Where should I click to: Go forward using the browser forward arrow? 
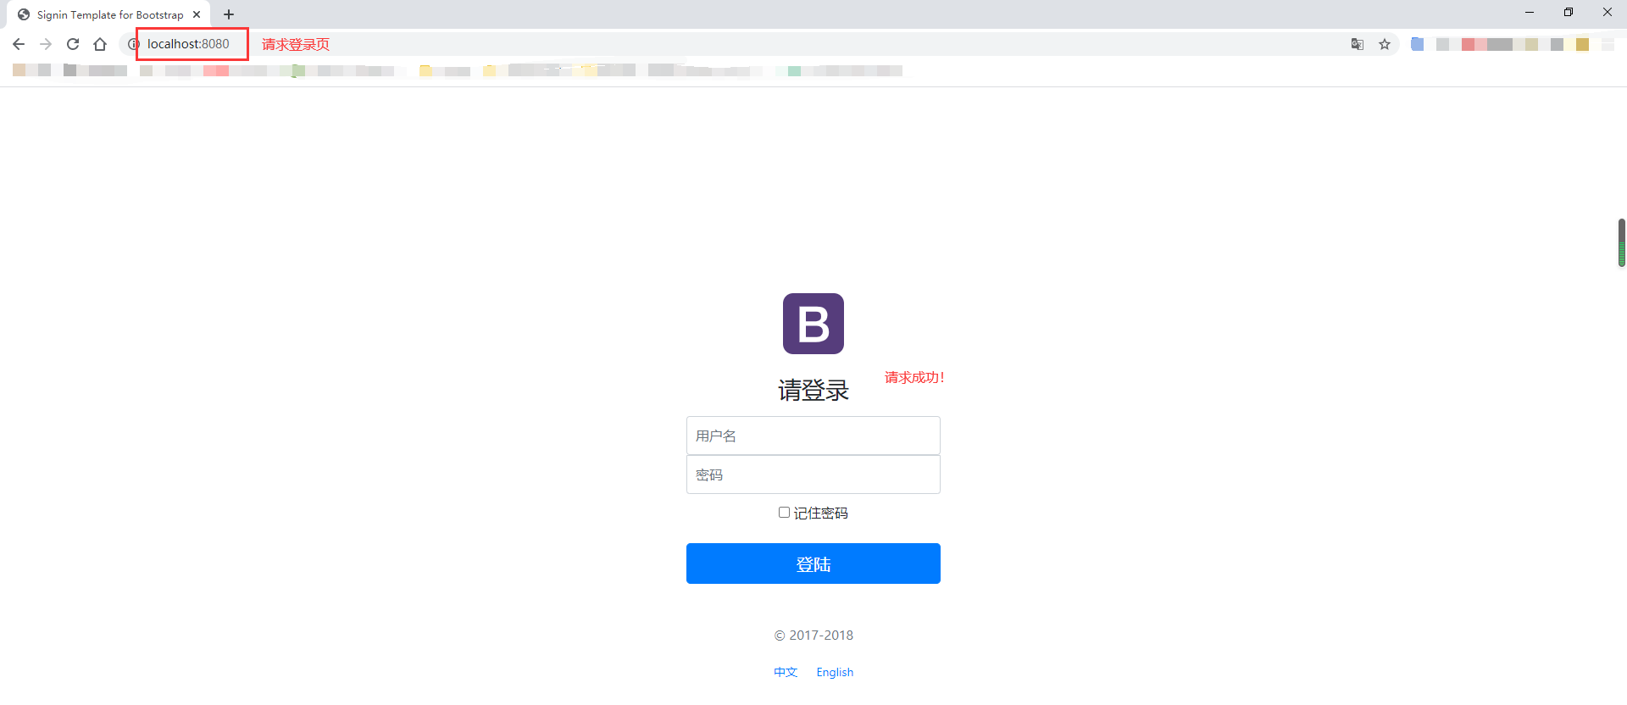46,44
